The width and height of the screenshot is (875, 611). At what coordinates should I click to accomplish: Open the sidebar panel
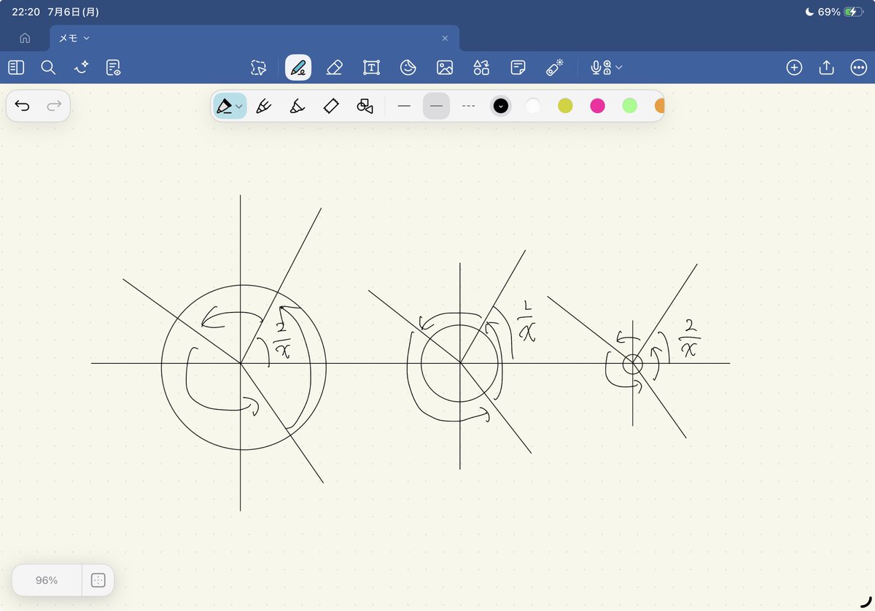coord(16,68)
